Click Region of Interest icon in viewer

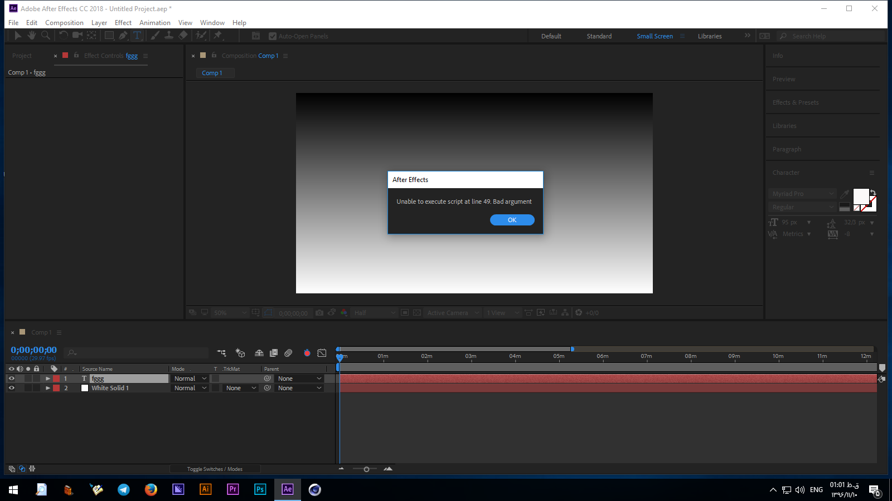[x=405, y=313]
